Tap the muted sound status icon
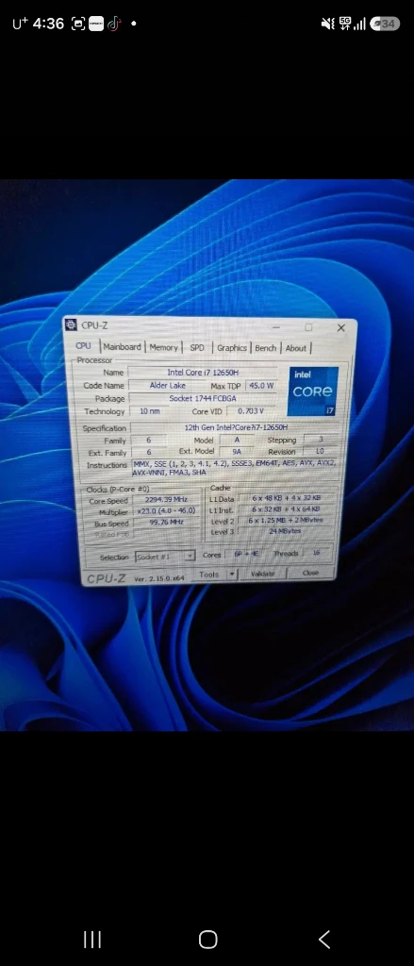The width and height of the screenshot is (414, 966). [328, 24]
